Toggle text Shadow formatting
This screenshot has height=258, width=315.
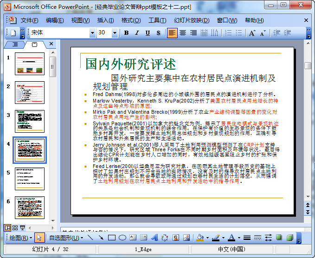pos(158,33)
